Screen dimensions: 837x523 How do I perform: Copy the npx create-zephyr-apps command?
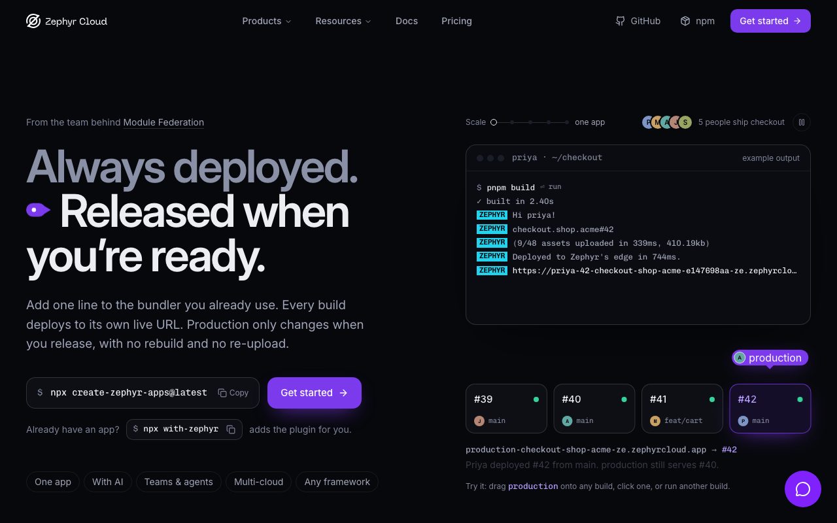233,393
